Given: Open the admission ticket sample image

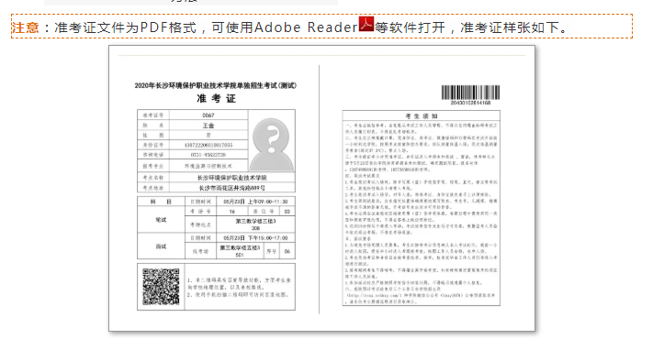Looking at the screenshot, I should click(321, 188).
